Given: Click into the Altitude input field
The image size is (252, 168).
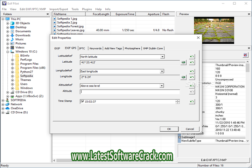Looking at the screenshot, I should tap(129, 92).
